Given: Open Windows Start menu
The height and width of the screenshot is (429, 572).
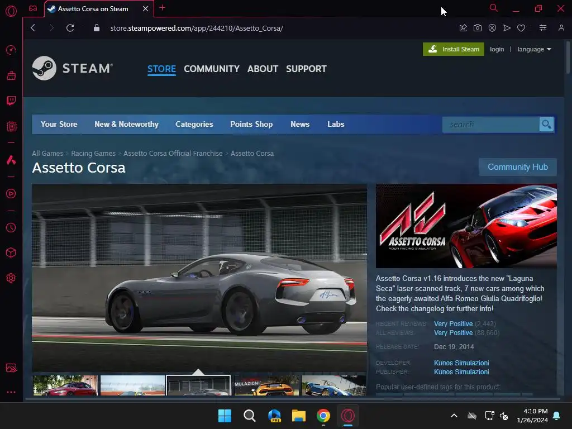Looking at the screenshot, I should pyautogui.click(x=225, y=416).
